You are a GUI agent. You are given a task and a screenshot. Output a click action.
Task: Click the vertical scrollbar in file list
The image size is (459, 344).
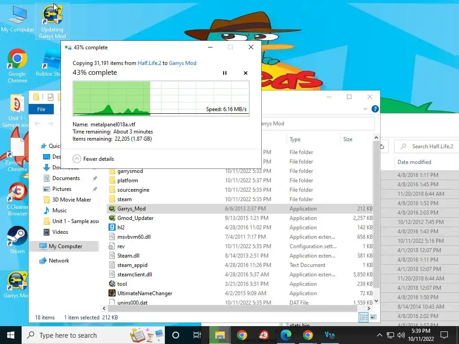click(x=376, y=215)
